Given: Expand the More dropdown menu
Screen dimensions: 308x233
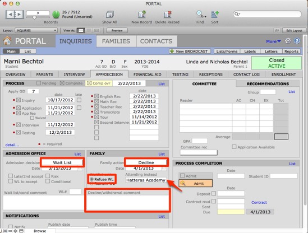Looking at the screenshot, I should (273, 41).
